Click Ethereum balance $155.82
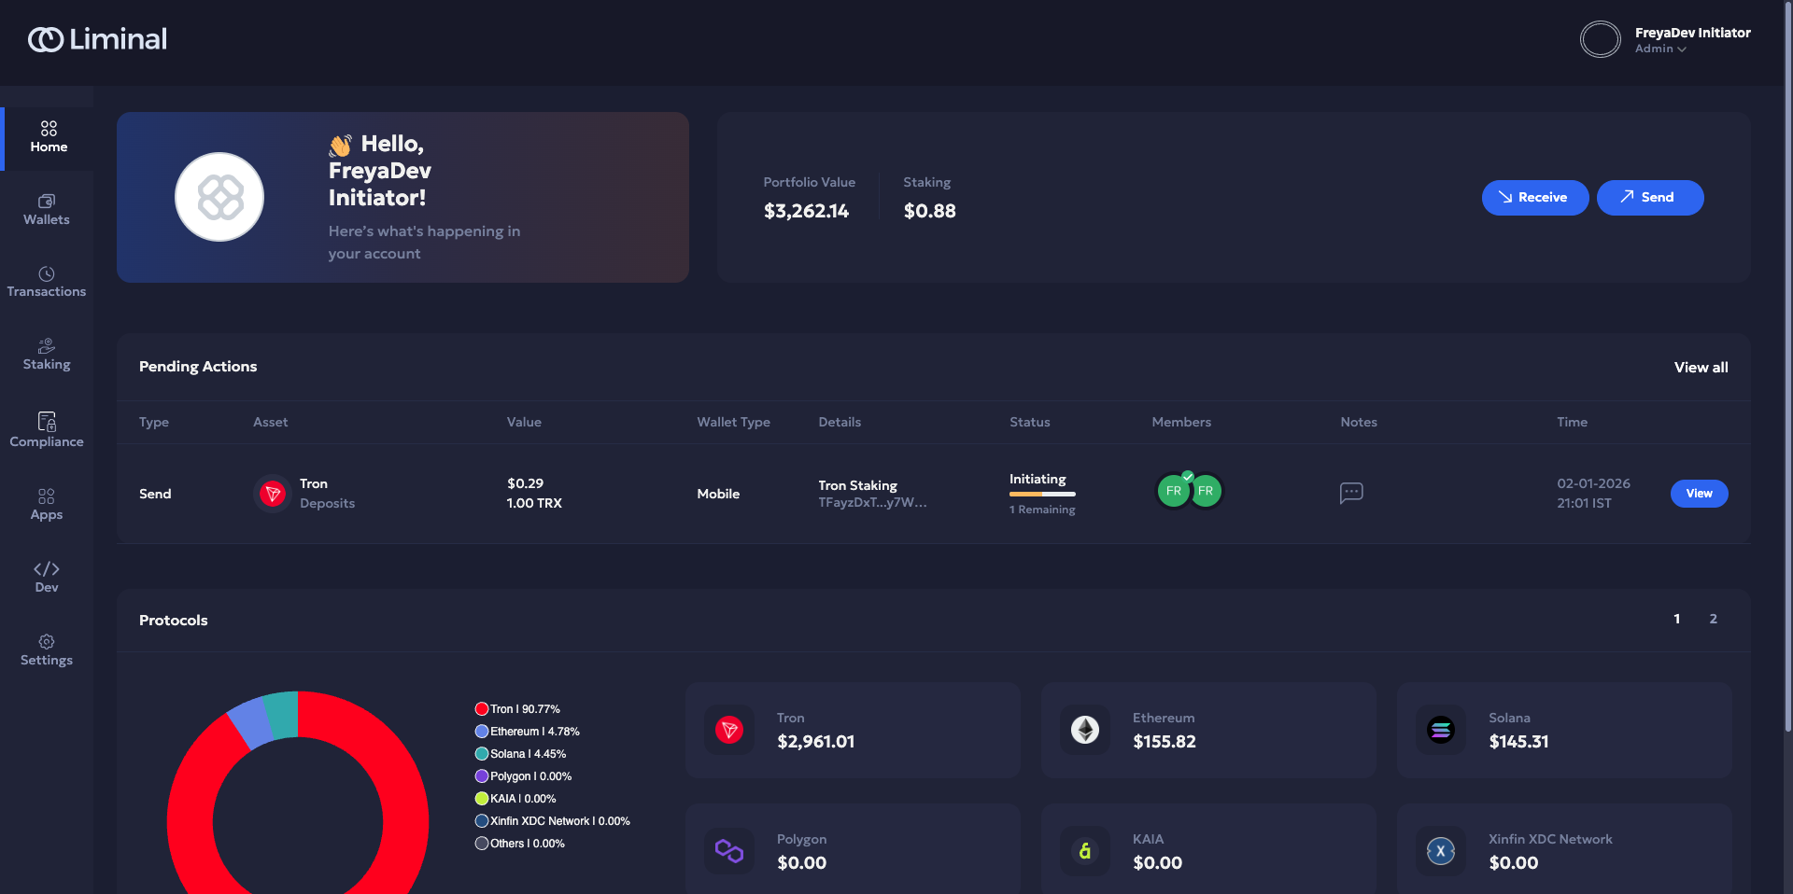Viewport: 1793px width, 894px height. point(1165,742)
